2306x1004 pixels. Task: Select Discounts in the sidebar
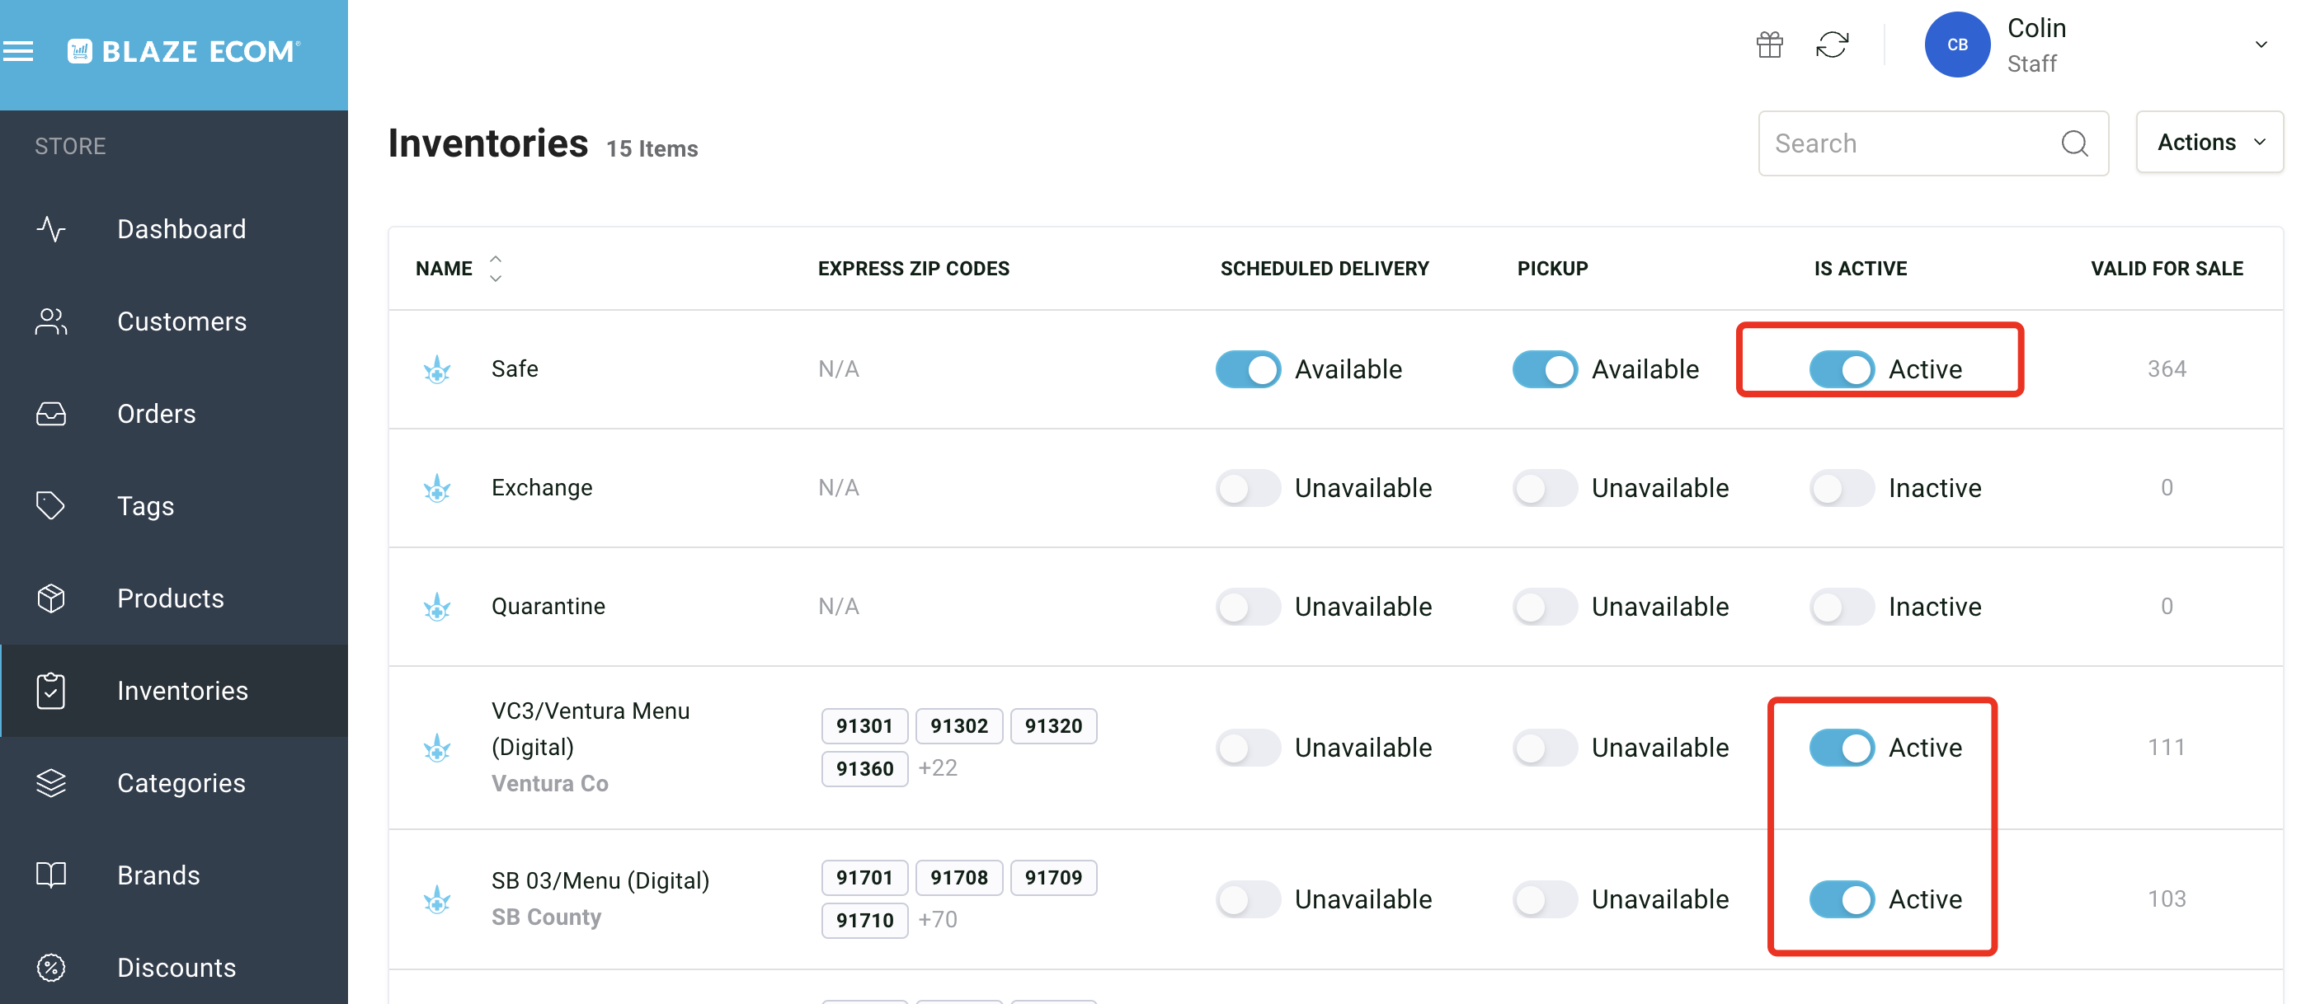pyautogui.click(x=176, y=967)
